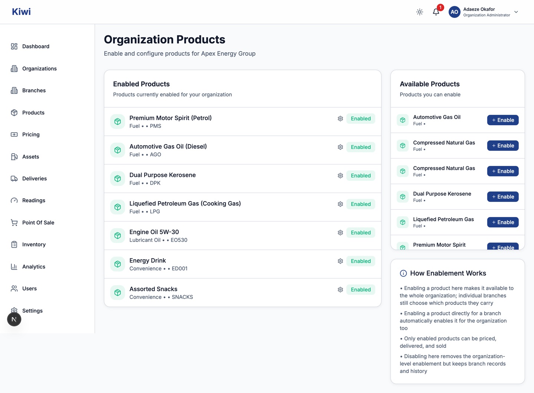The image size is (534, 393).
Task: Click the product cube icon for Energy Drink
Action: (x=118, y=264)
